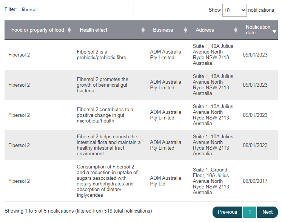Click the Business column header label

coord(163,30)
